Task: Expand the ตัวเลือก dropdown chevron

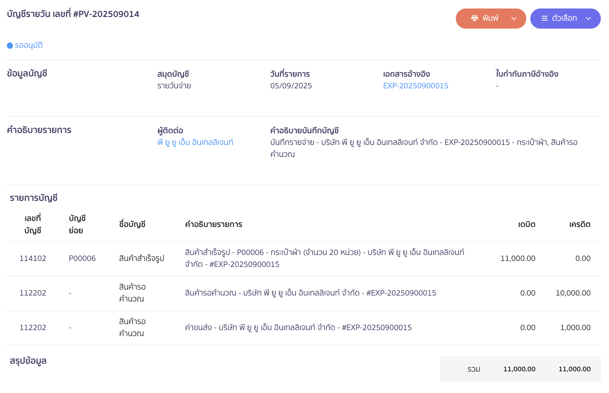Action: coord(588,19)
